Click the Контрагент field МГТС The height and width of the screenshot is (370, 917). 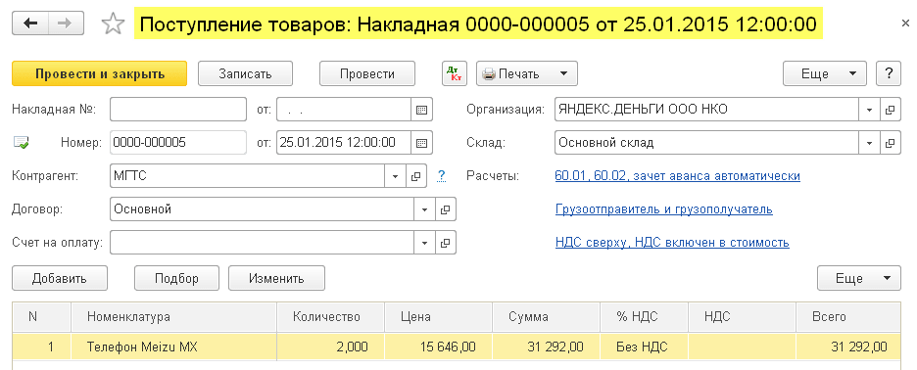248,176
